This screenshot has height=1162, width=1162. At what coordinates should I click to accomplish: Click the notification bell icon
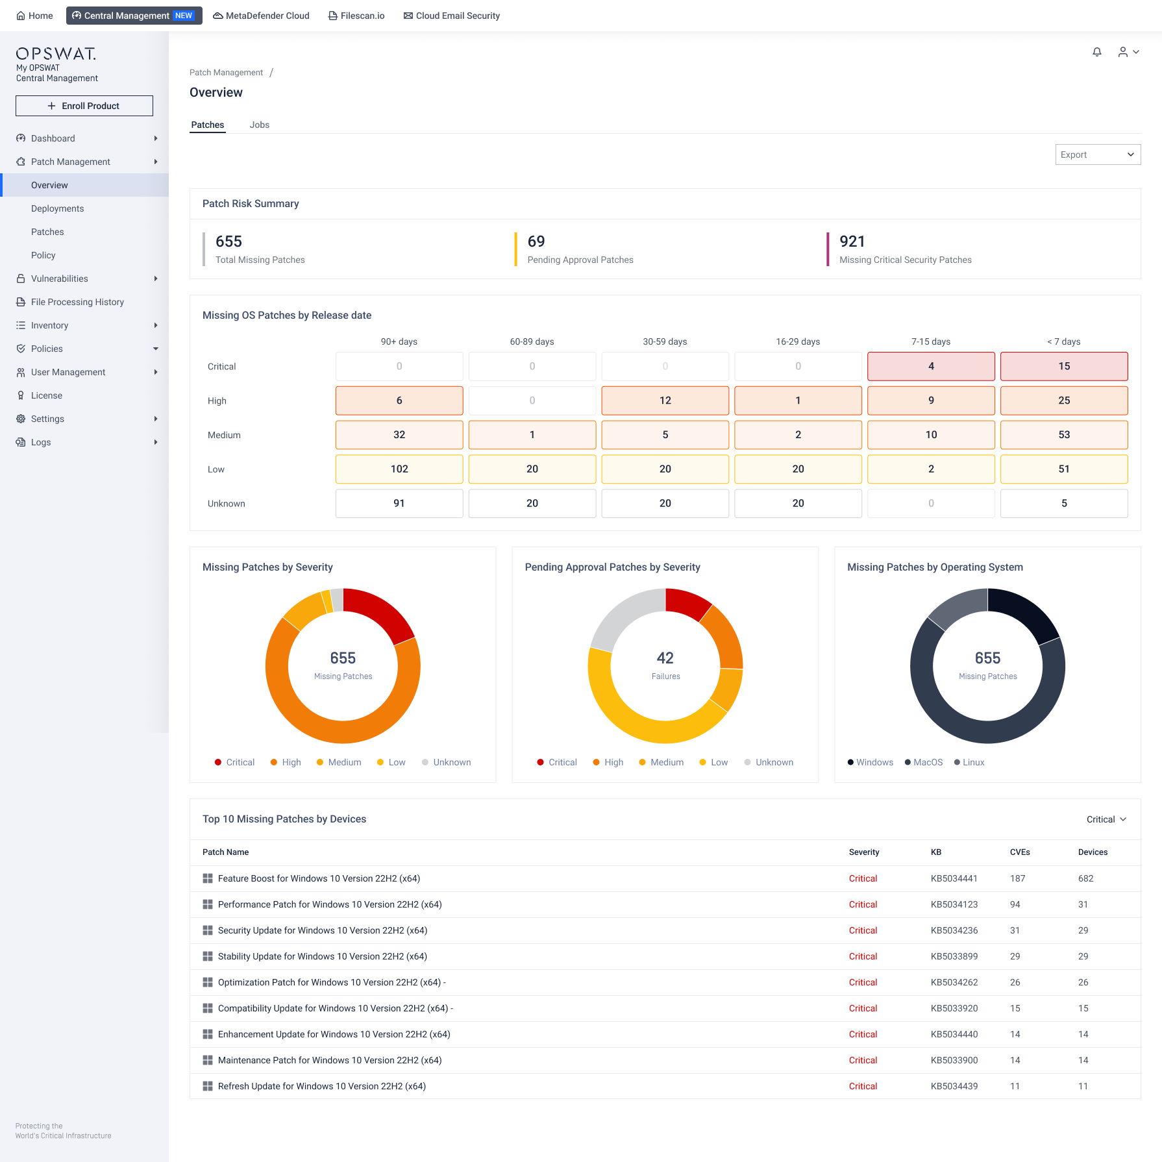1096,52
